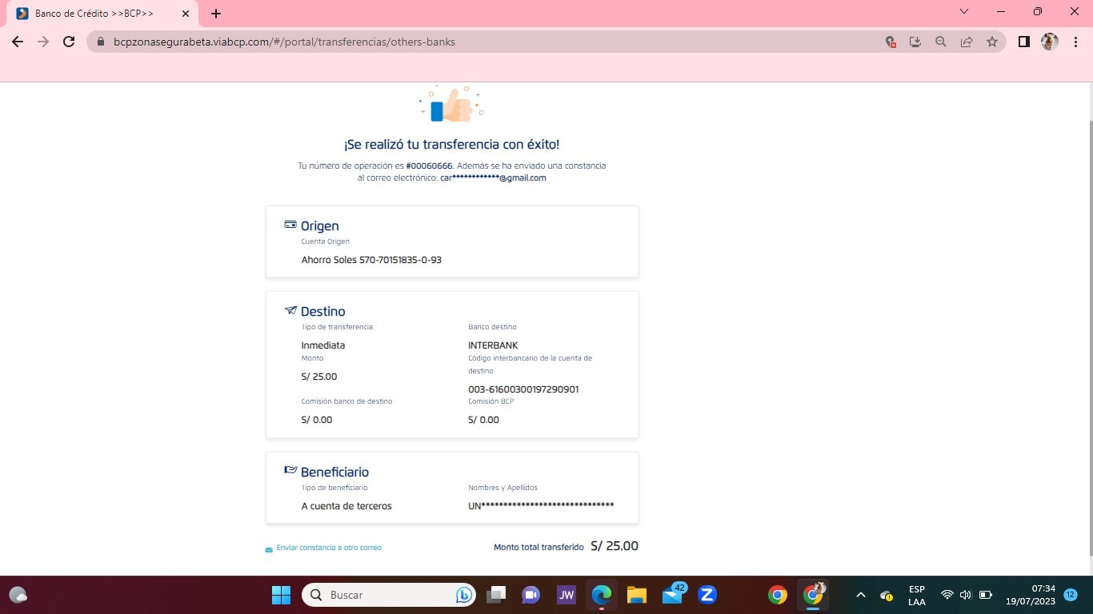The image size is (1093, 614).
Task: Open a new browser tab
Action: click(x=216, y=14)
